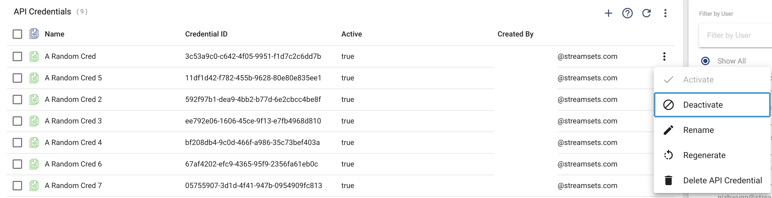Click the trash icon for Delete API Credential
This screenshot has height=198, width=772.
[x=668, y=180]
